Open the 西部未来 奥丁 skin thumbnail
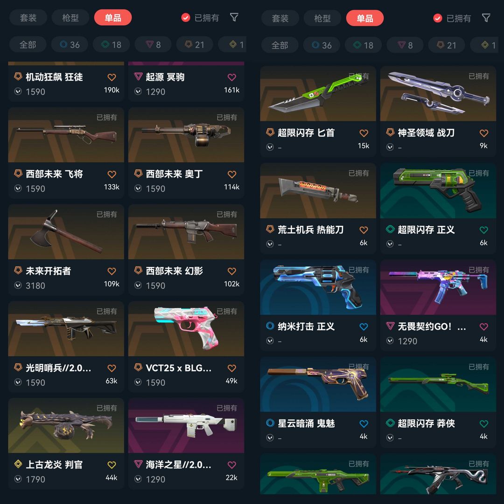 186,135
